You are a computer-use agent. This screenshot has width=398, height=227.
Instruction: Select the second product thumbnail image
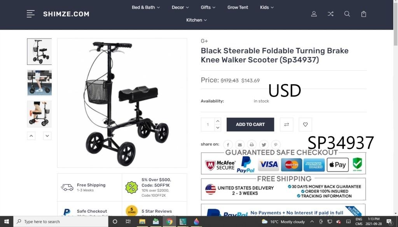coord(39,83)
